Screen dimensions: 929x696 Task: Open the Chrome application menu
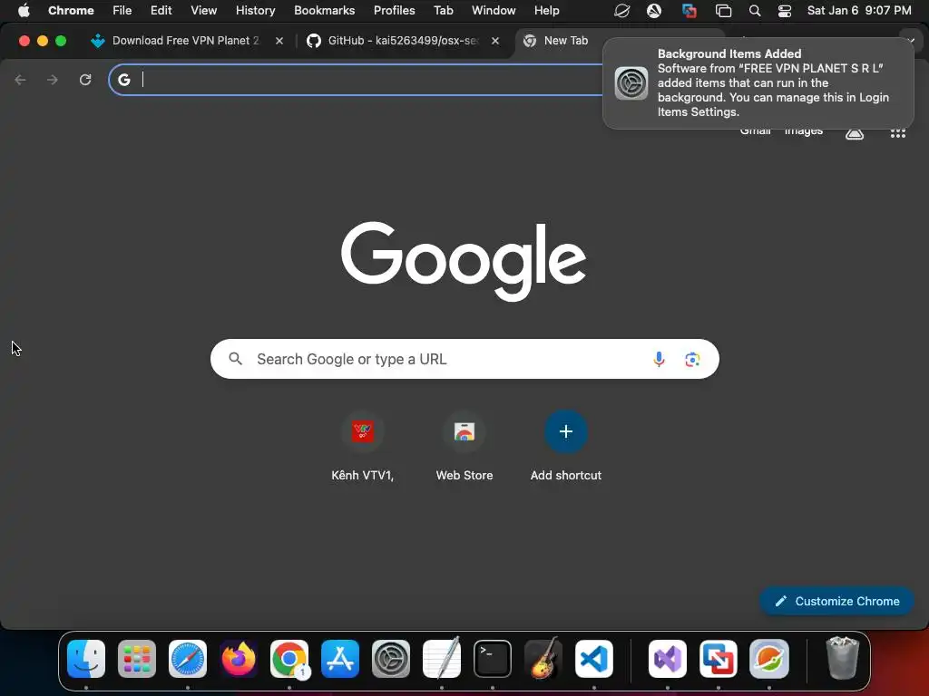[71, 11]
